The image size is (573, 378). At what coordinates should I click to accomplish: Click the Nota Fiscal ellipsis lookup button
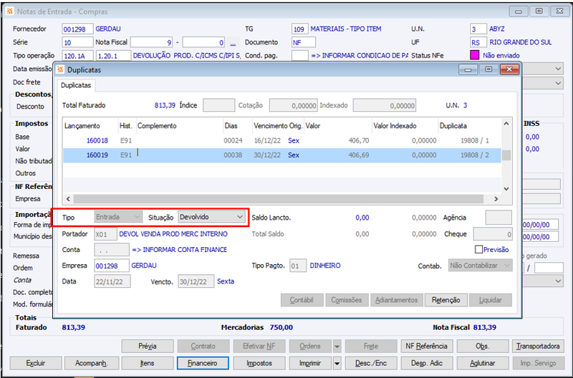coord(233,43)
